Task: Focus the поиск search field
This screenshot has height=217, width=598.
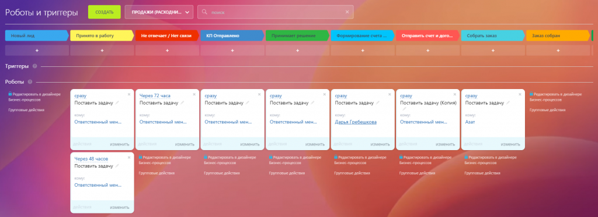Action: 276,12
